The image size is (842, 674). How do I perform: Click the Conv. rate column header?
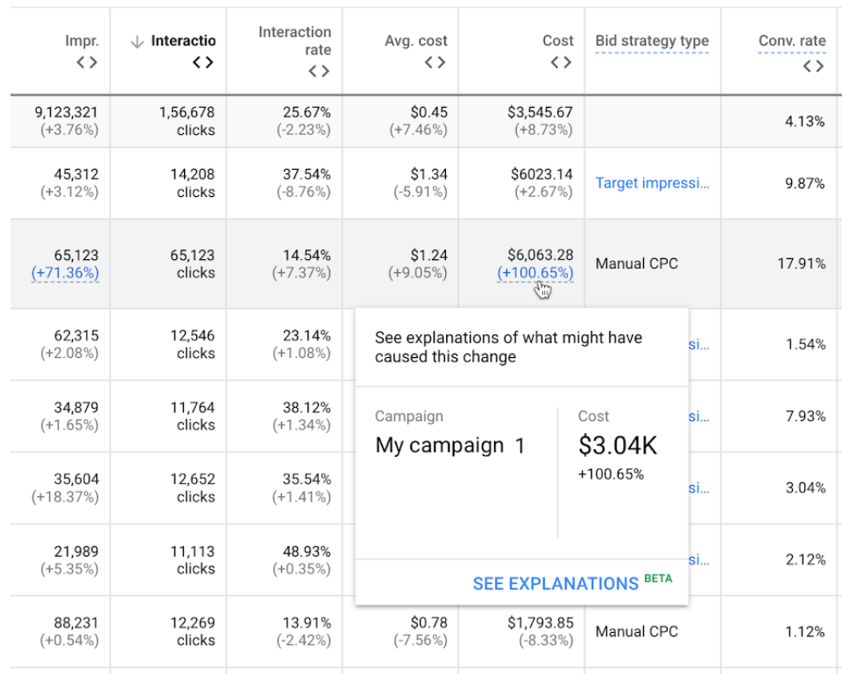pos(792,41)
